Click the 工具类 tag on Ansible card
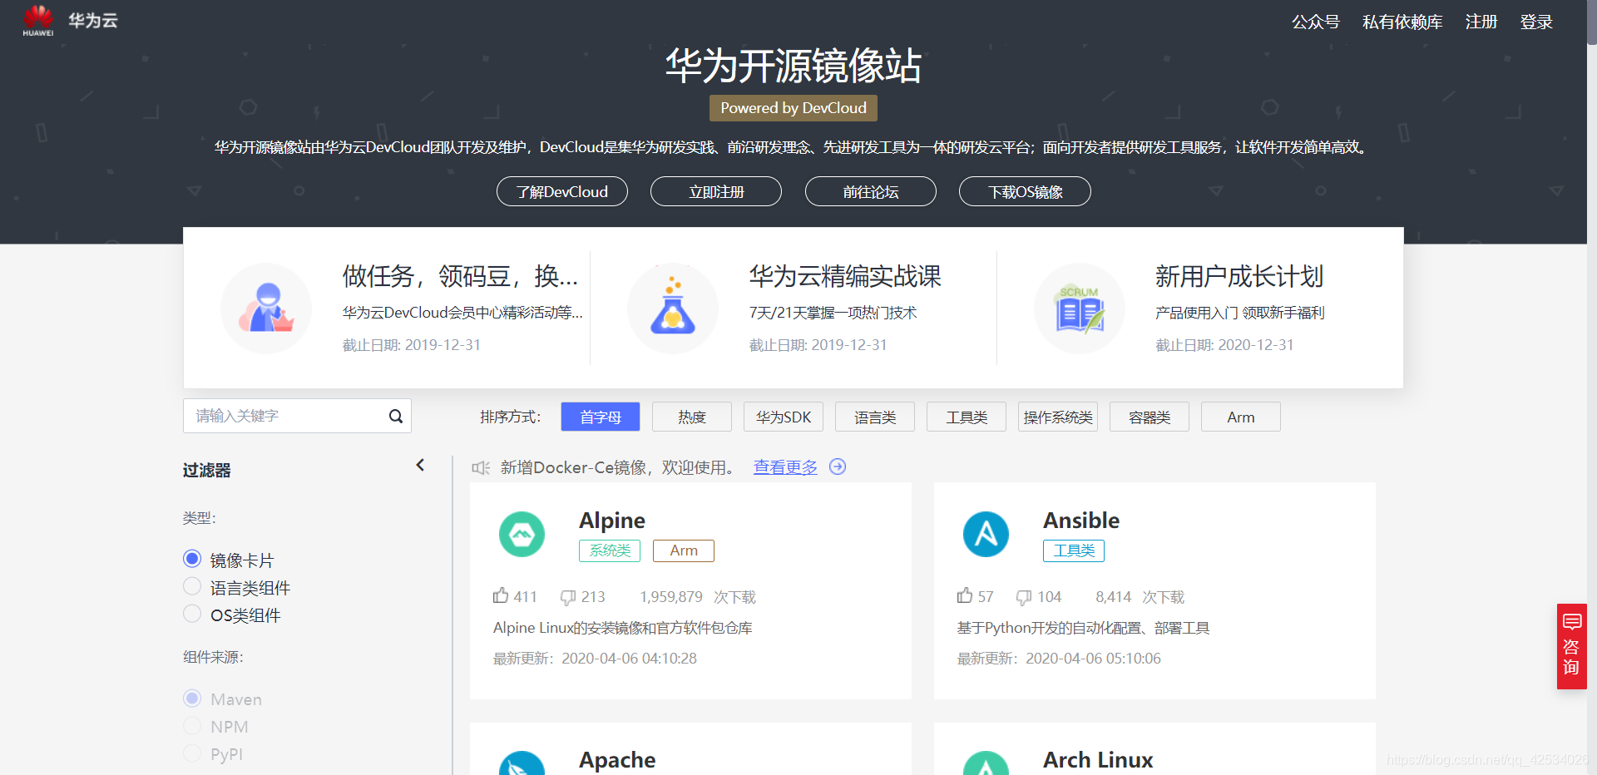The height and width of the screenshot is (775, 1597). 1074,550
